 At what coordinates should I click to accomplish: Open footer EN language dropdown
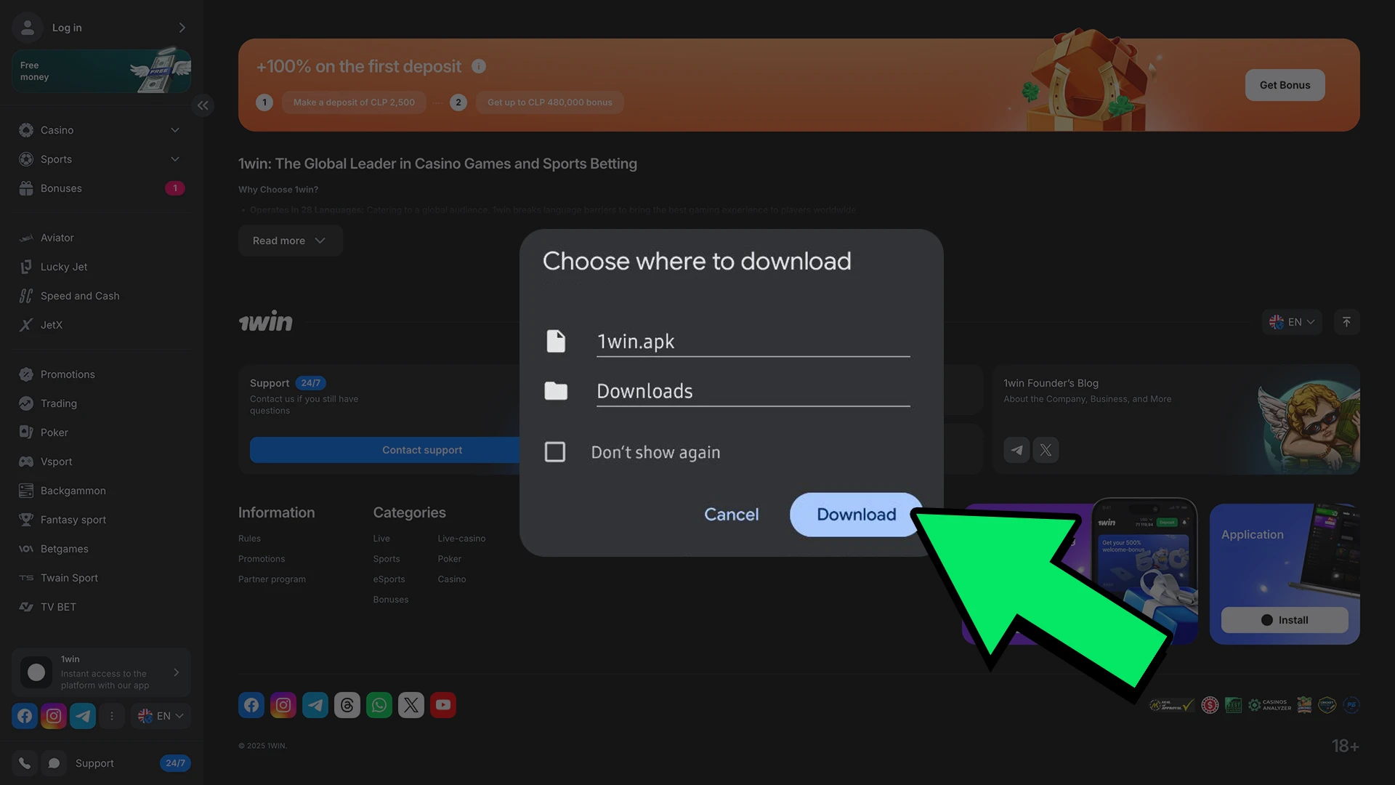(1292, 322)
